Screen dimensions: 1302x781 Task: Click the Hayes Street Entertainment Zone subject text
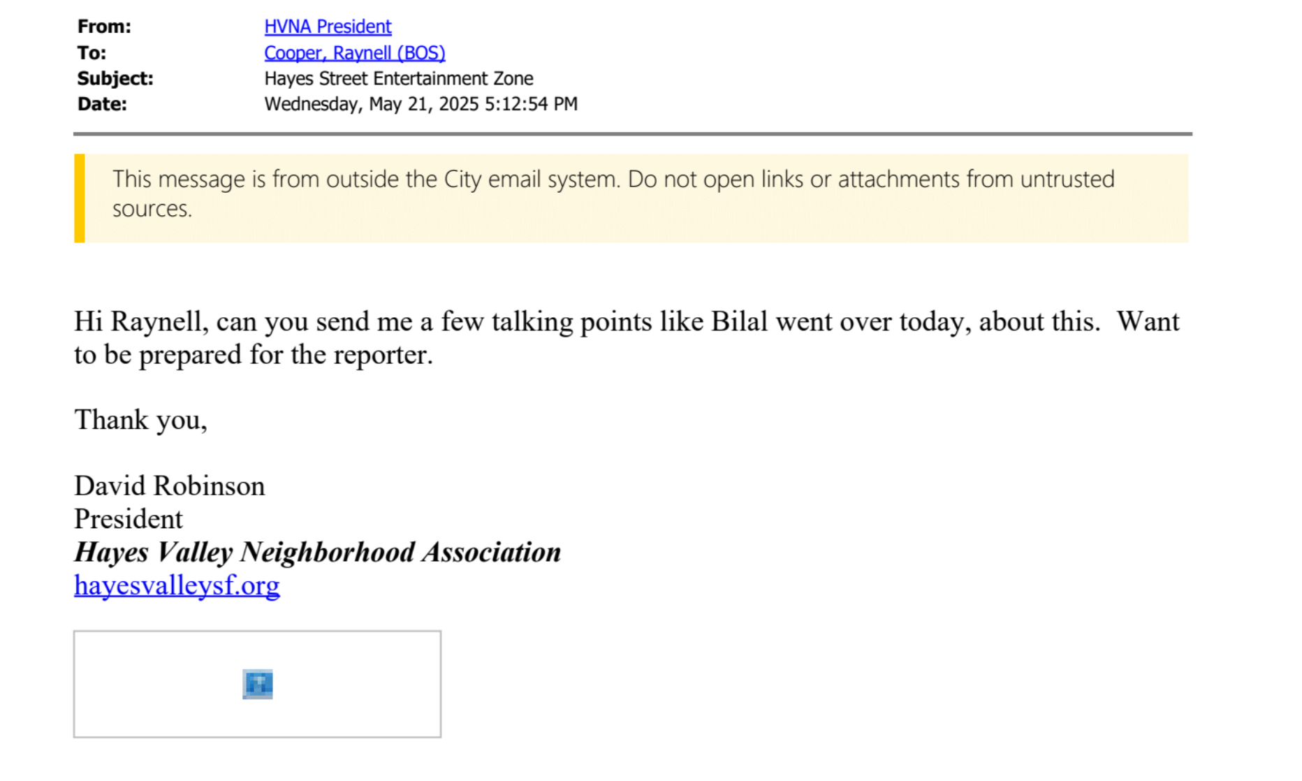click(399, 78)
